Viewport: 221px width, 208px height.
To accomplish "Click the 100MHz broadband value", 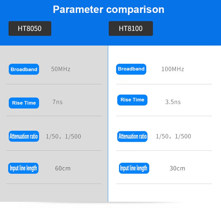I will click(173, 69).
